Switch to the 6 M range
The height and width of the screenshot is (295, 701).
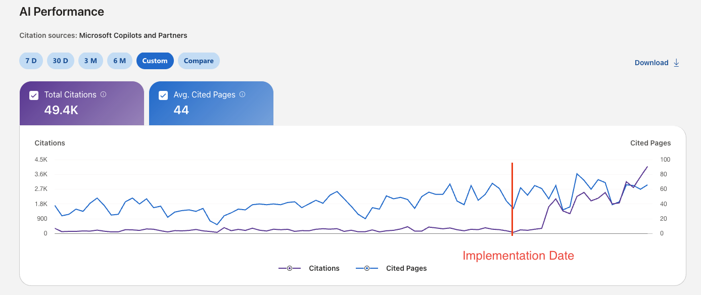(120, 61)
